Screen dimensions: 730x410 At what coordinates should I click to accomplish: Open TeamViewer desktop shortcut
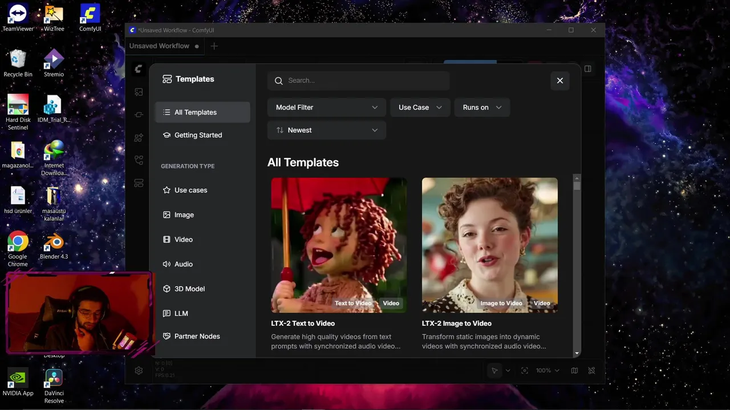18,17
